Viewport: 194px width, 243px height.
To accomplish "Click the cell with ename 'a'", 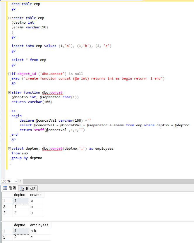I will pos(37,201).
